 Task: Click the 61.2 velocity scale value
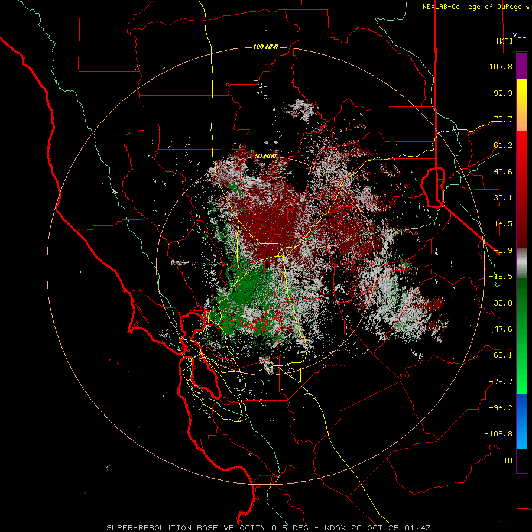(x=503, y=145)
